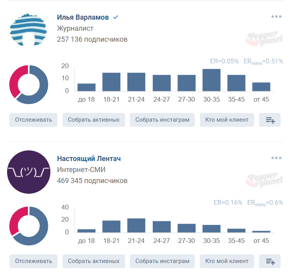Click Собрать инстаграм for Илья Варламов
The width and height of the screenshot is (292, 276).
click(x=162, y=120)
